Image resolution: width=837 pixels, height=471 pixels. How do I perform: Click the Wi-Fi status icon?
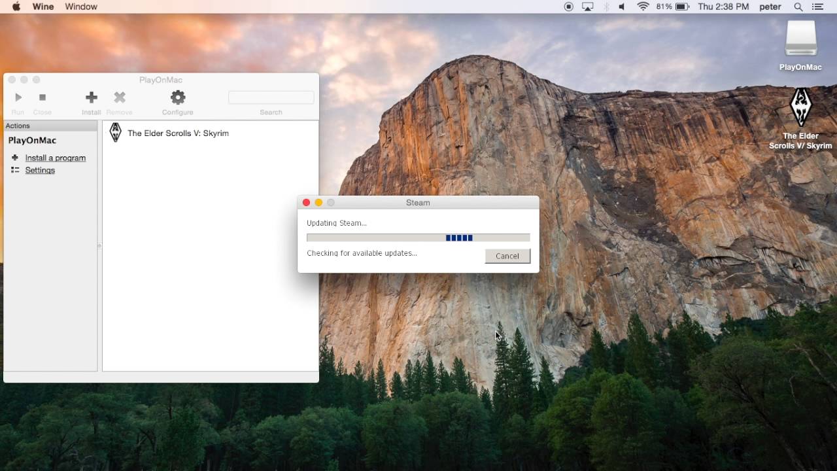(643, 7)
